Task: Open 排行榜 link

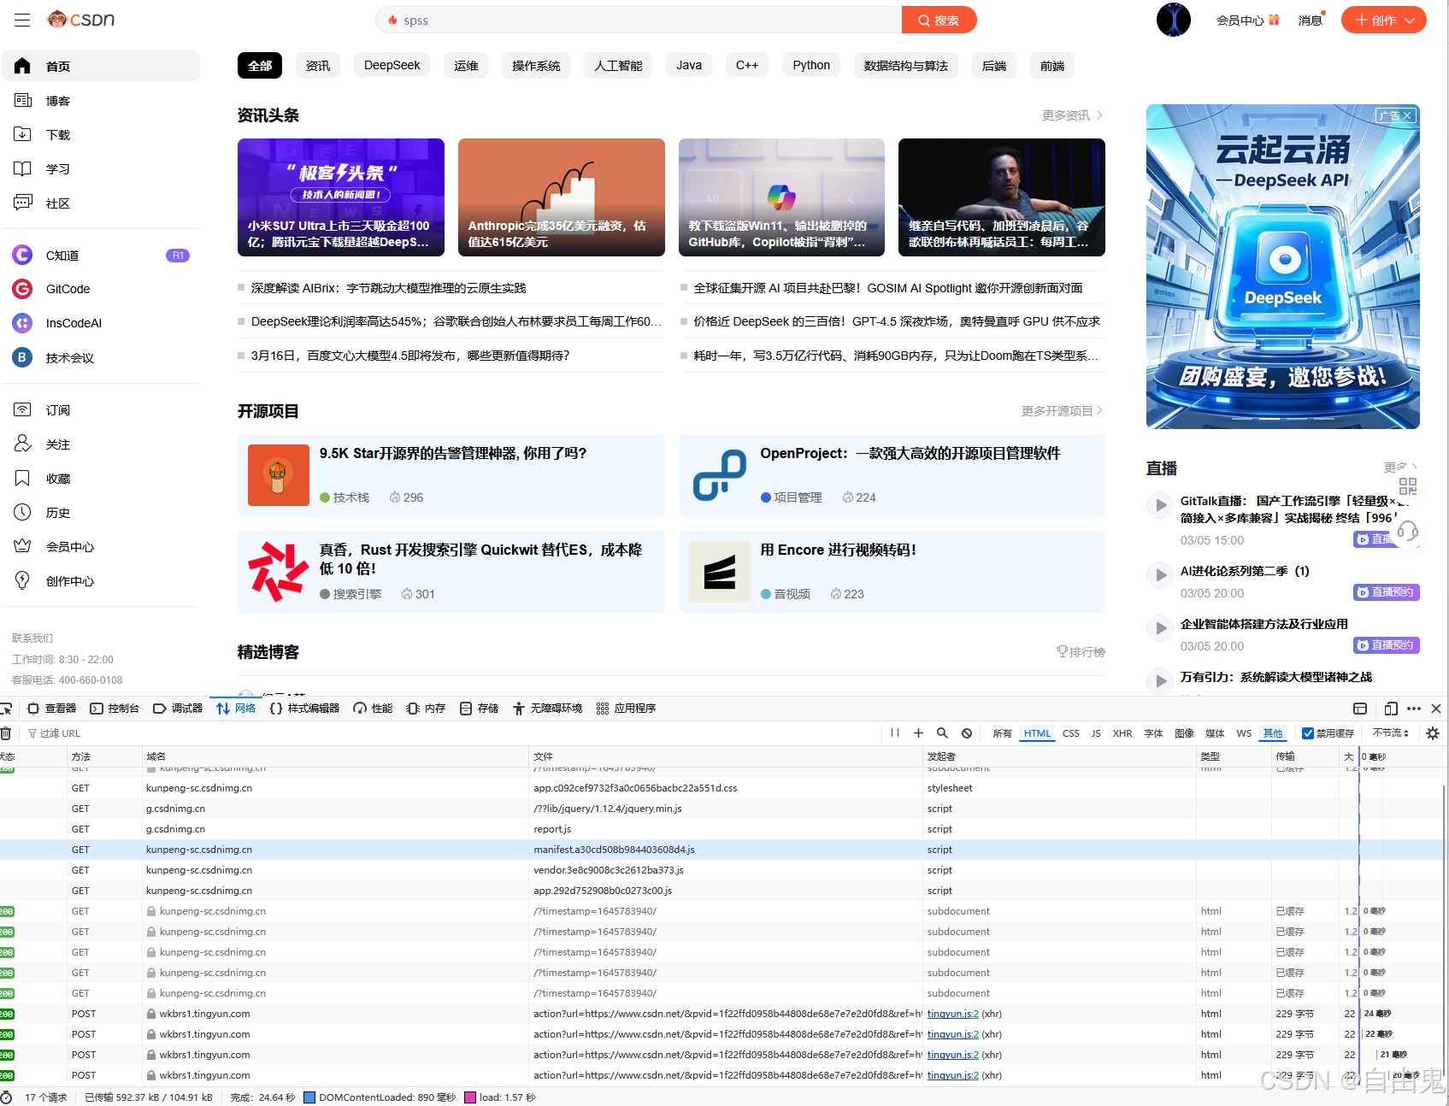Action: tap(1081, 652)
